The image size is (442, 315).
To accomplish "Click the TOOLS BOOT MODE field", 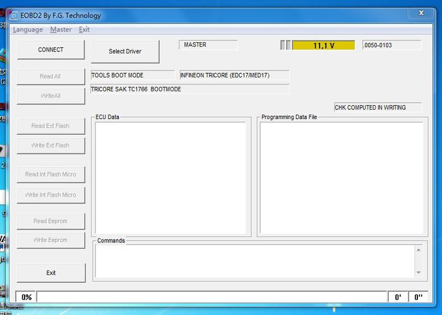I will pyautogui.click(x=133, y=76).
